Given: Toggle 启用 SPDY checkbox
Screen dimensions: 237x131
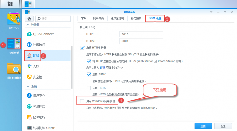Looking at the screenshot, I should tap(89, 74).
